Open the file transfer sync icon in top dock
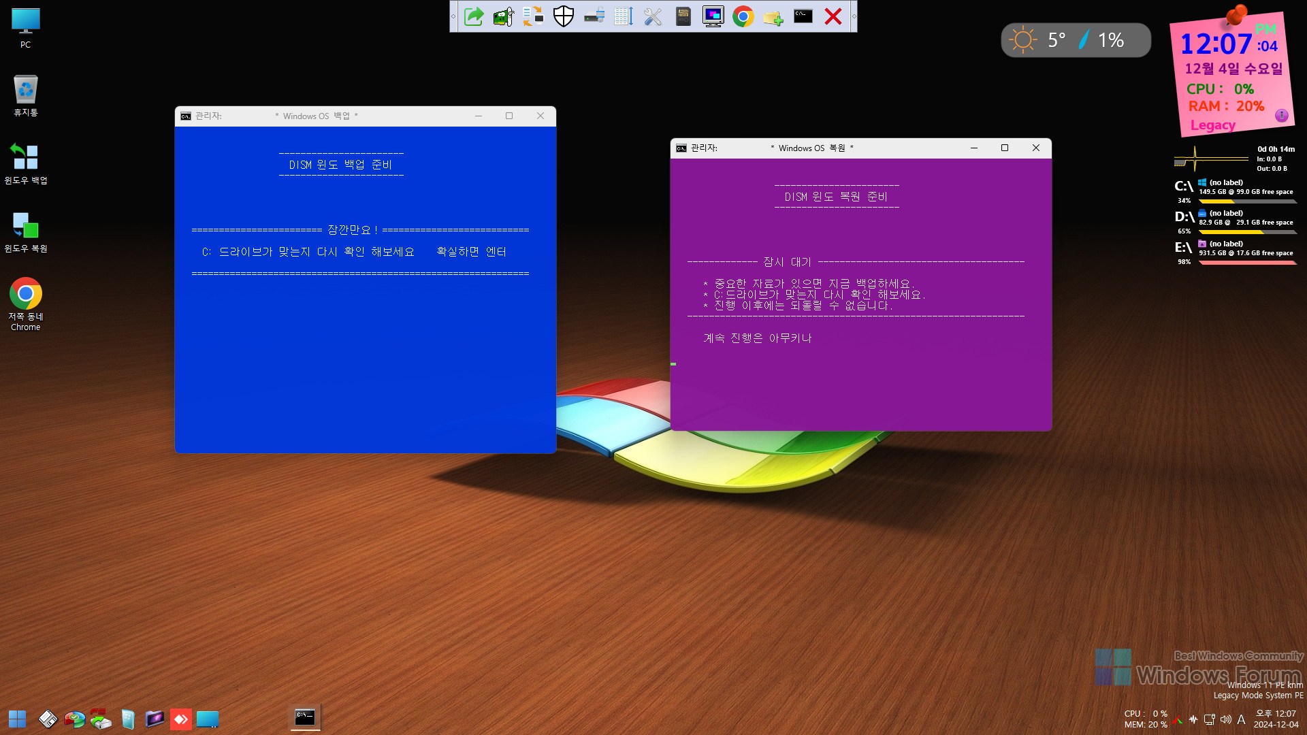The width and height of the screenshot is (1307, 735). 534,16
